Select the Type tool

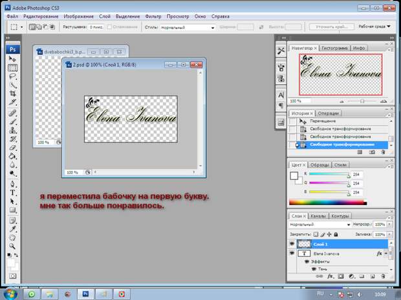[x=12, y=193]
